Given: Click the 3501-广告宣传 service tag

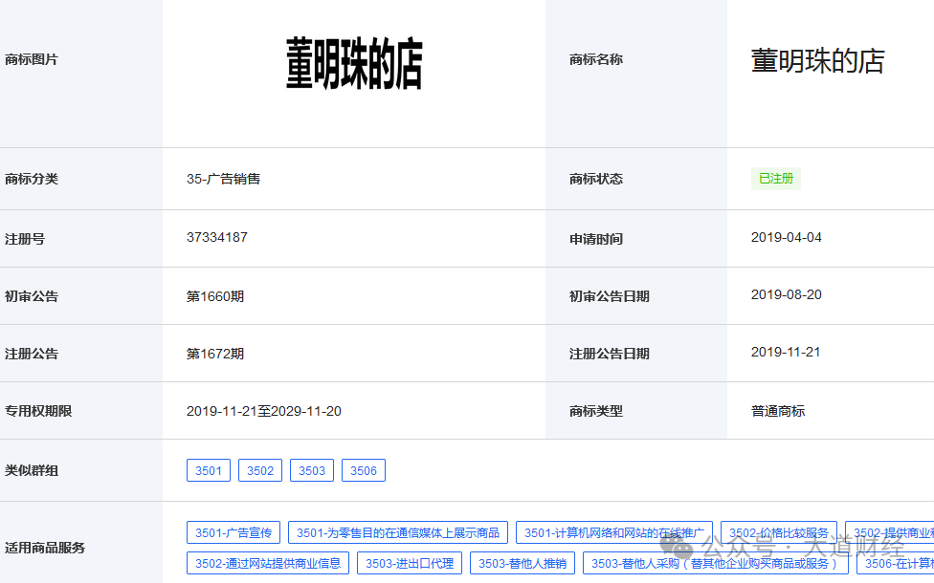Looking at the screenshot, I should pyautogui.click(x=233, y=532).
